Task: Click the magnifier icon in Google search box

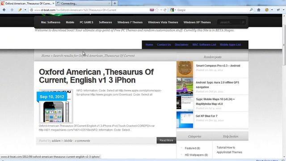Action: pyautogui.click(x=251, y=10)
